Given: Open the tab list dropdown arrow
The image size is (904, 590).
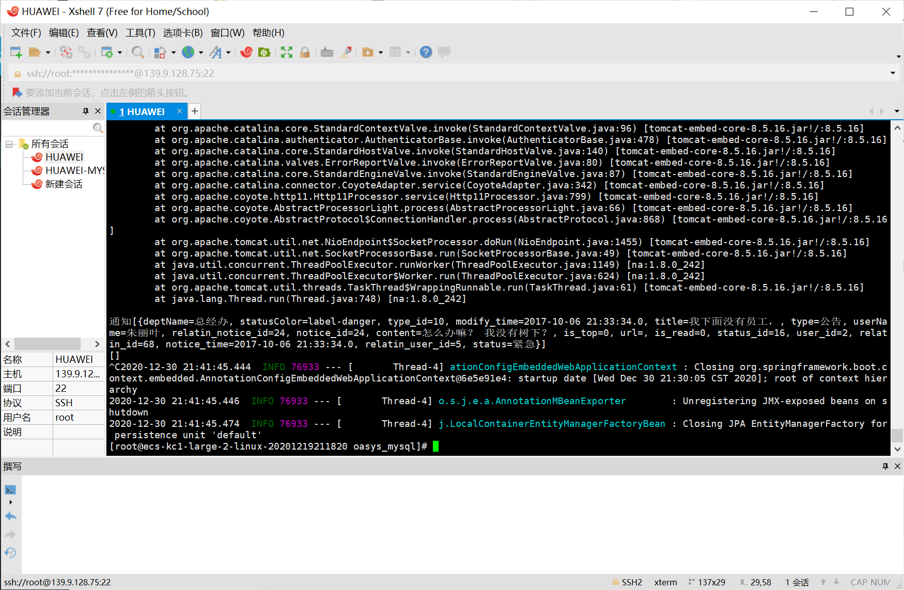Looking at the screenshot, I should 897,111.
